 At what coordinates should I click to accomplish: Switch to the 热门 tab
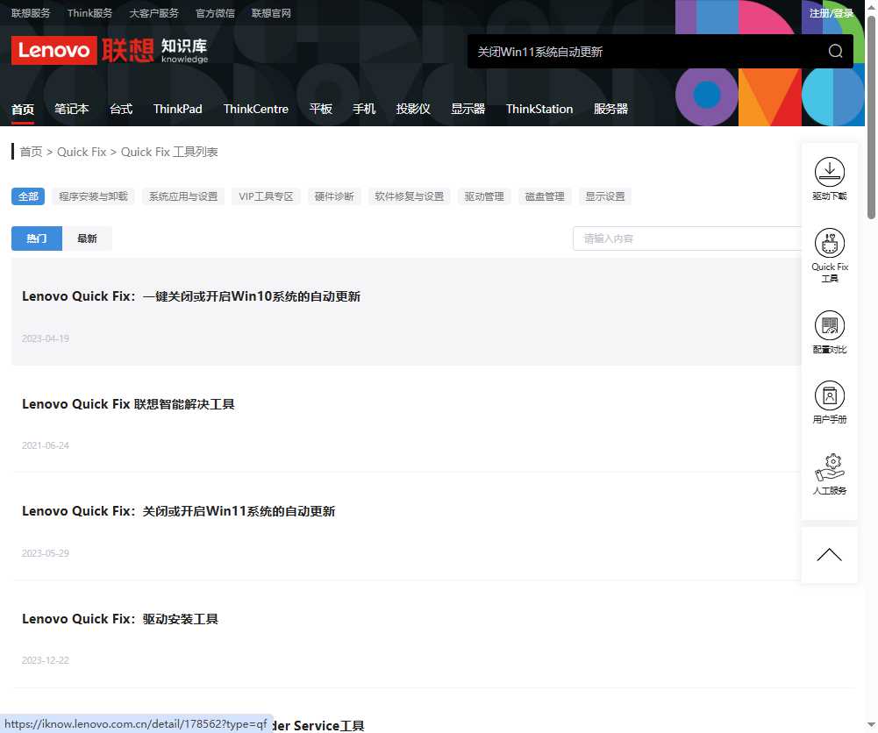(x=37, y=238)
